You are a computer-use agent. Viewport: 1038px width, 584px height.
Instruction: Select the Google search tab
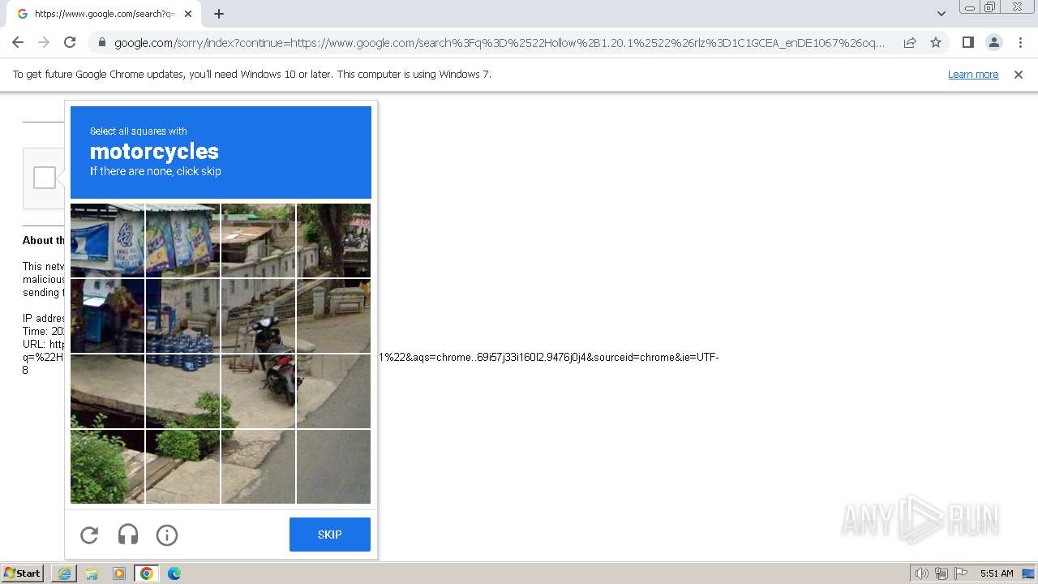click(104, 14)
